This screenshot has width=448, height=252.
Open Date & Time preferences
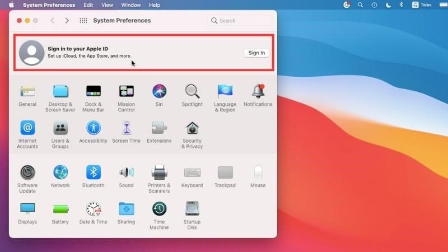(x=94, y=213)
